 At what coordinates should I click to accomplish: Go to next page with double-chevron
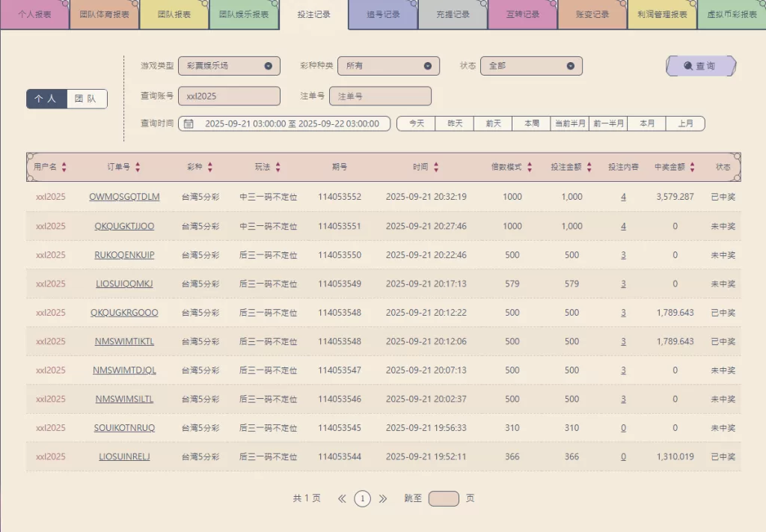pos(383,498)
